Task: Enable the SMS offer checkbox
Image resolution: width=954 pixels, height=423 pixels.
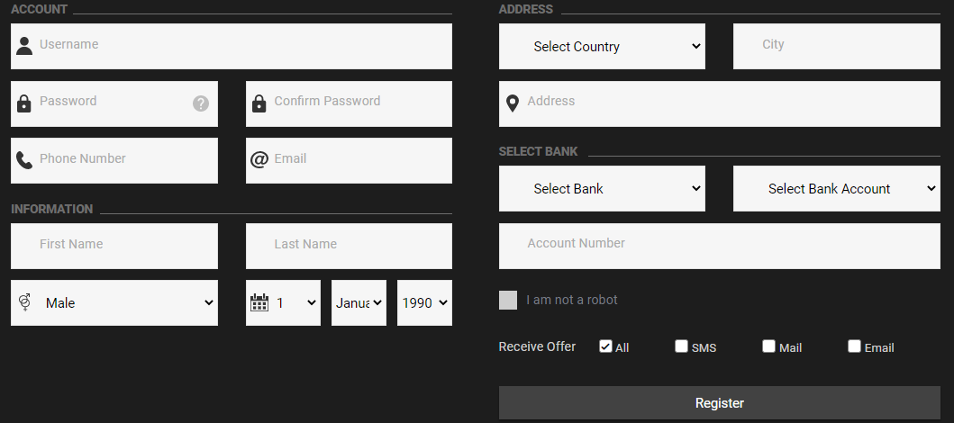Action: 681,346
